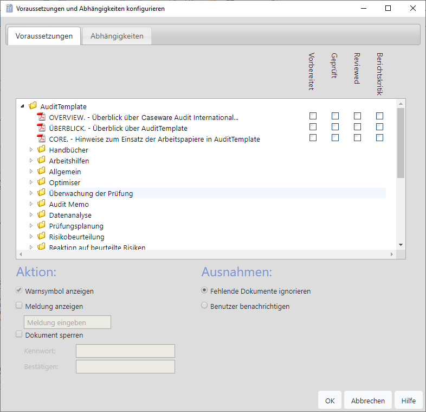Viewport: 426px width, 412px height.
Task: Open the Voraussetzungen tab
Action: [44, 36]
